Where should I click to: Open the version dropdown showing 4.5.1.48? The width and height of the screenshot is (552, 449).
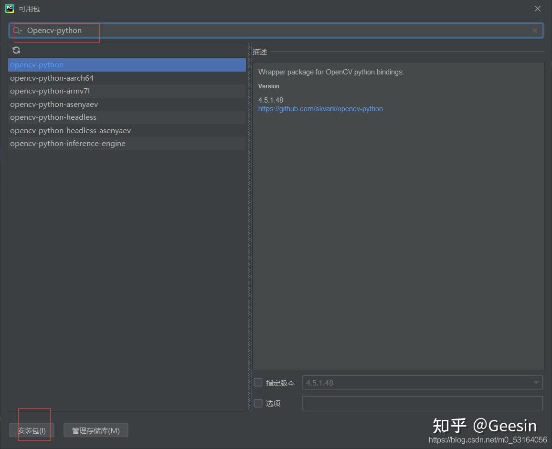(535, 382)
